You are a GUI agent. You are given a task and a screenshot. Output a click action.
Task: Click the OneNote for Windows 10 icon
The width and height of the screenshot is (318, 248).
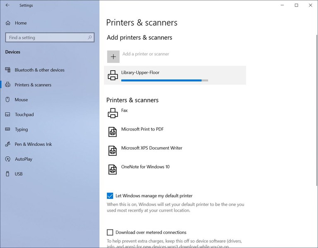pyautogui.click(x=113, y=169)
